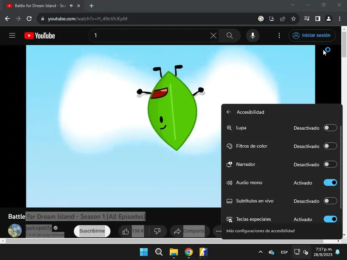Image resolution: width=347 pixels, height=260 pixels.
Task: Bookmark this page with star
Action: pos(293,19)
